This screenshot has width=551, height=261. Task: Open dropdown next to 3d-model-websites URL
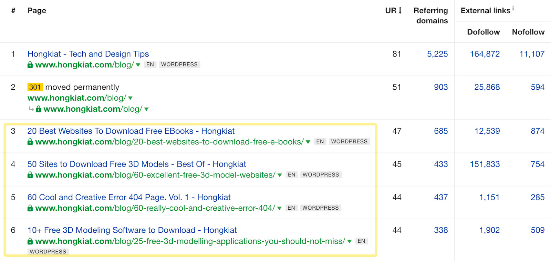pyautogui.click(x=280, y=175)
